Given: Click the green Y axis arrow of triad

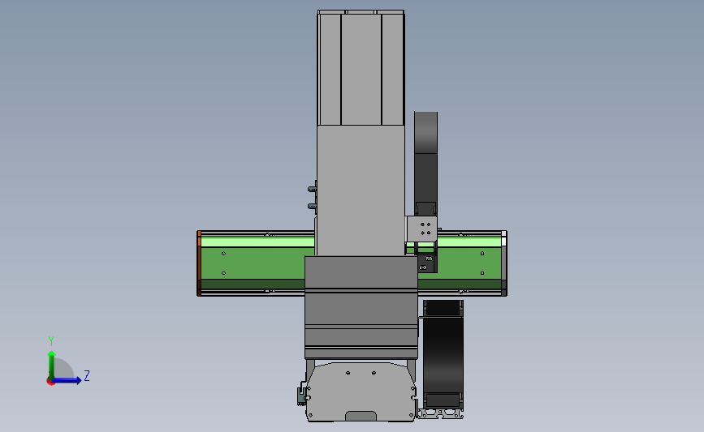Looking at the screenshot, I should (x=52, y=364).
